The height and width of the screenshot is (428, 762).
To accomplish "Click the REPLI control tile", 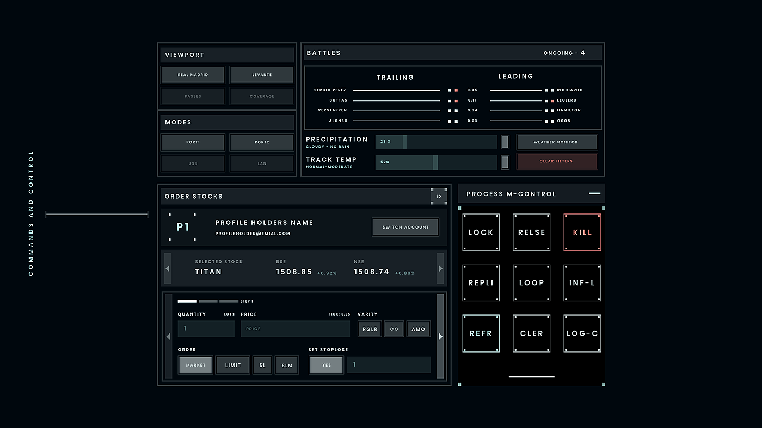I will pyautogui.click(x=481, y=283).
